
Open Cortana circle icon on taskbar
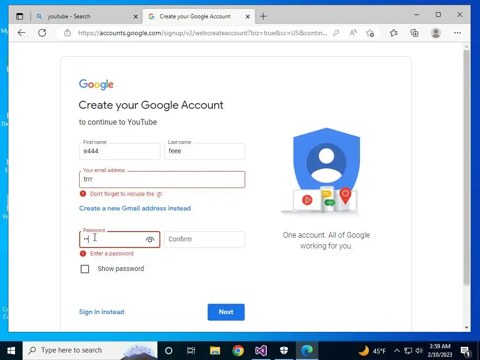[169, 351]
